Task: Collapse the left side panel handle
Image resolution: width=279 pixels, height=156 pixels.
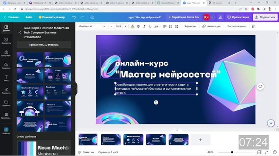Action: [x=76, y=88]
